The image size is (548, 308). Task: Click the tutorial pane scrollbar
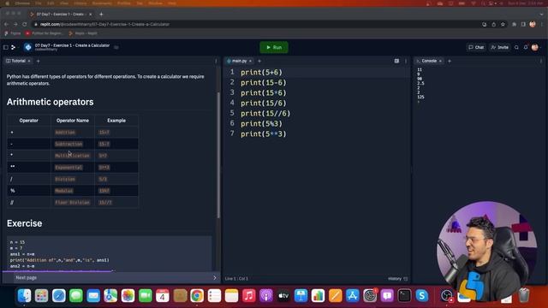(x=218, y=155)
